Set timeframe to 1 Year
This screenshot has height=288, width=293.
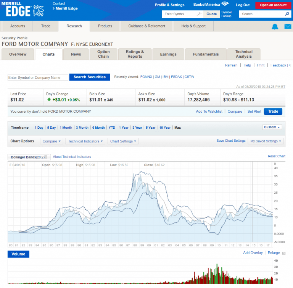(124, 128)
